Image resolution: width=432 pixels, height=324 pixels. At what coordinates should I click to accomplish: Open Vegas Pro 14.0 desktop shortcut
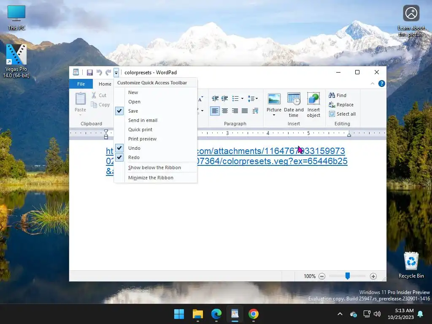coord(16,61)
